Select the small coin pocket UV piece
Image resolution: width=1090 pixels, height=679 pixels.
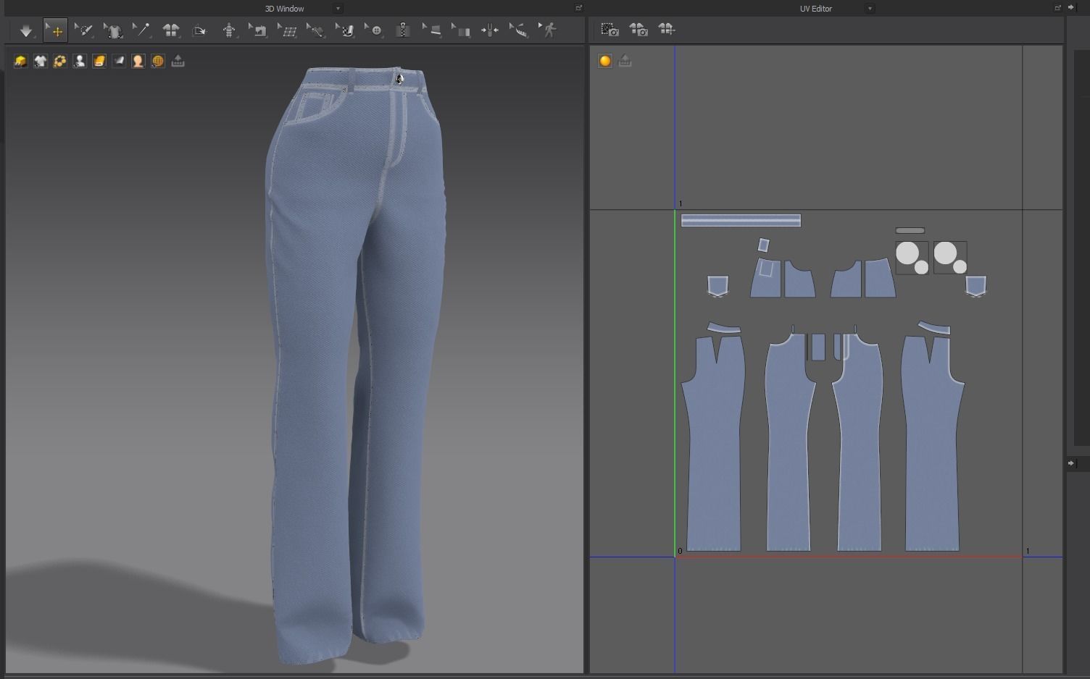pyautogui.click(x=763, y=245)
